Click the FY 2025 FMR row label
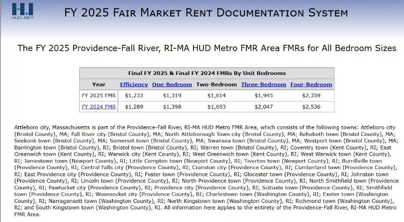The height and width of the screenshot is (222, 404). point(98,96)
